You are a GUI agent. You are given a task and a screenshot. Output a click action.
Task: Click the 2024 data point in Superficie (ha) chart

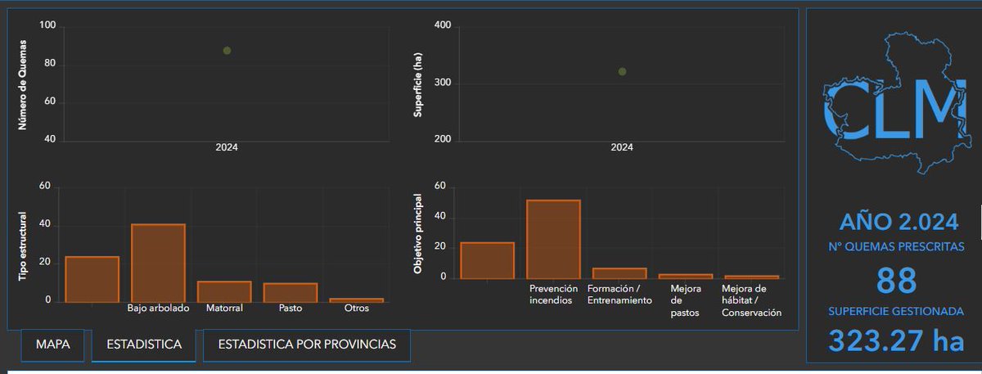click(623, 72)
